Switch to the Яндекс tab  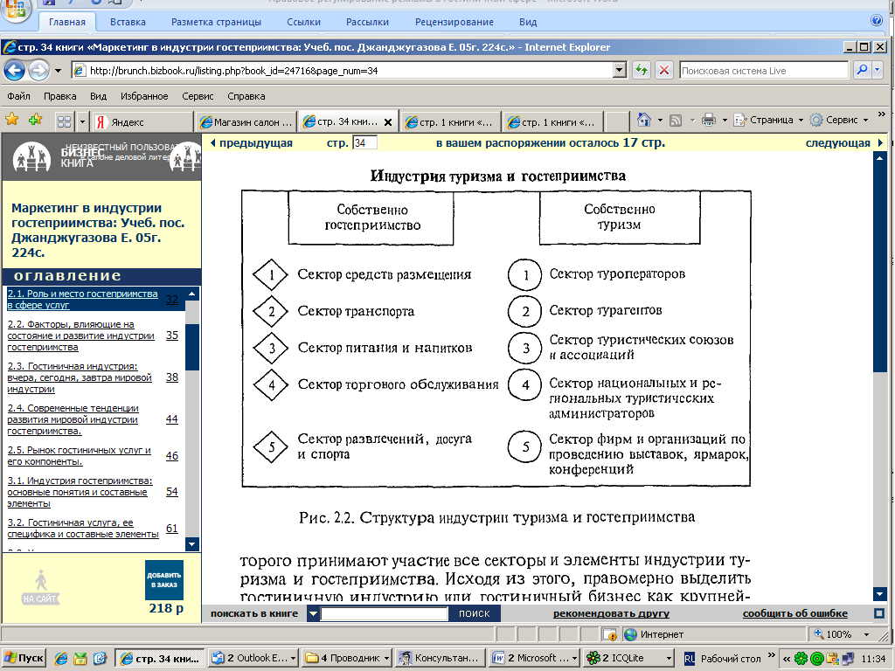142,122
